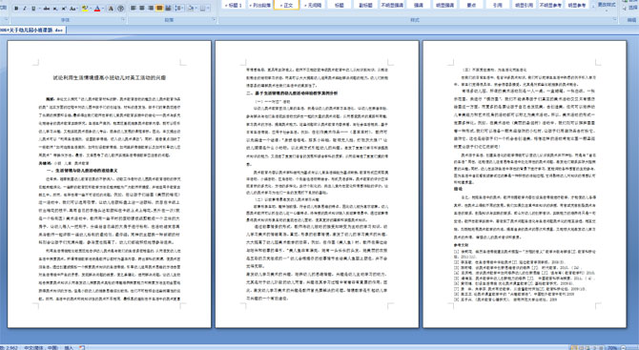Viewport: 639px width, 350px height.
Task: Expand the font color dropdown arrow
Action: coord(103,9)
